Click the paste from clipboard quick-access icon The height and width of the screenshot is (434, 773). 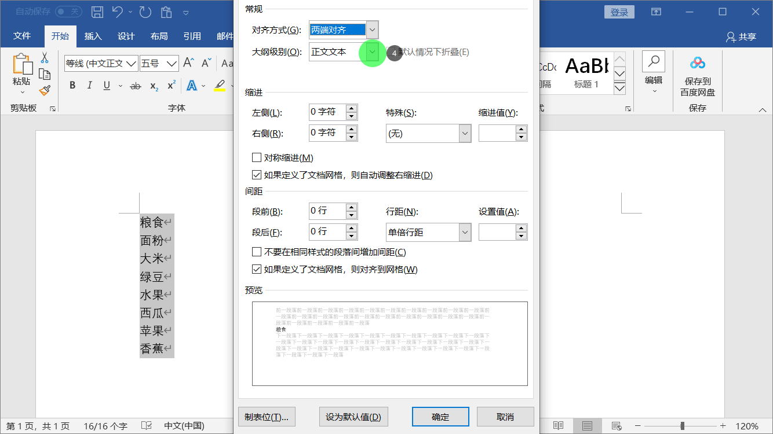pos(167,12)
